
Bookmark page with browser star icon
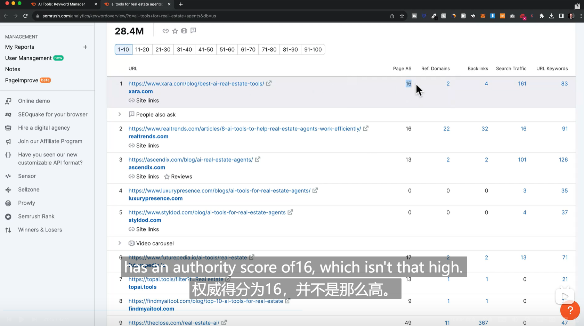402,16
